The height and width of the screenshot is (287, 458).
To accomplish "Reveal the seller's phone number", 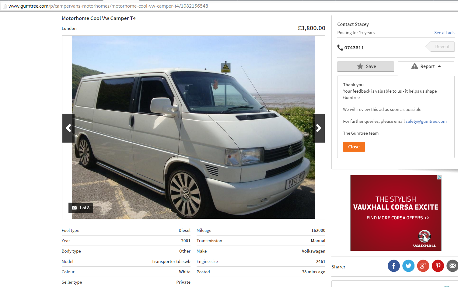I will pos(440,47).
